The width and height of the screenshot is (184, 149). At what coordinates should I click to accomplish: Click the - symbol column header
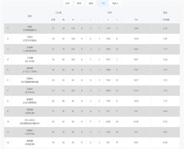click(99, 20)
